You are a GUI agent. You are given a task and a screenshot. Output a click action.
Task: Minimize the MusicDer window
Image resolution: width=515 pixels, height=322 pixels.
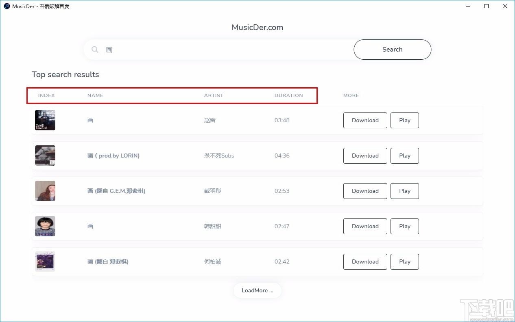click(468, 6)
